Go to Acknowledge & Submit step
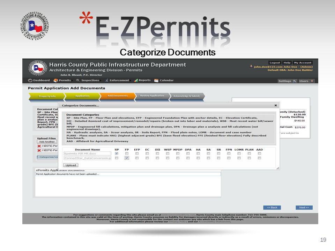Screen dimensions: 335x251 tap(186, 96)
